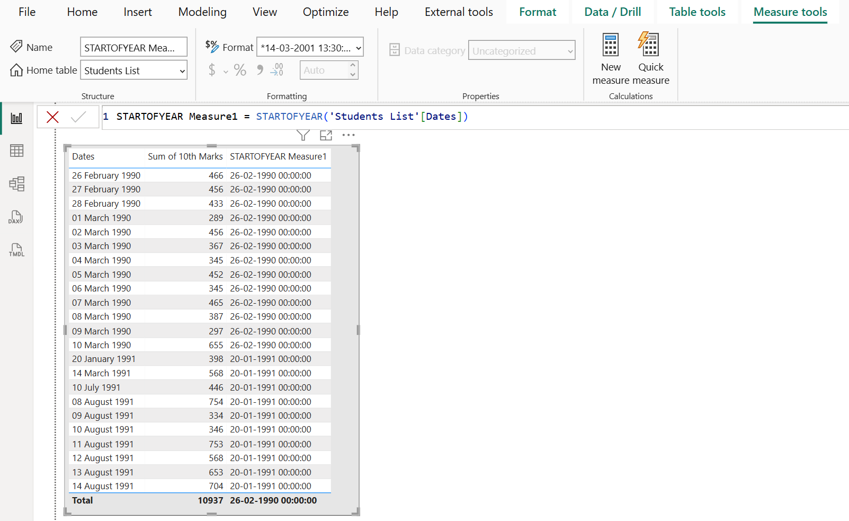Click the Quick measure icon
Viewport: 849px width, 521px height.
(650, 46)
